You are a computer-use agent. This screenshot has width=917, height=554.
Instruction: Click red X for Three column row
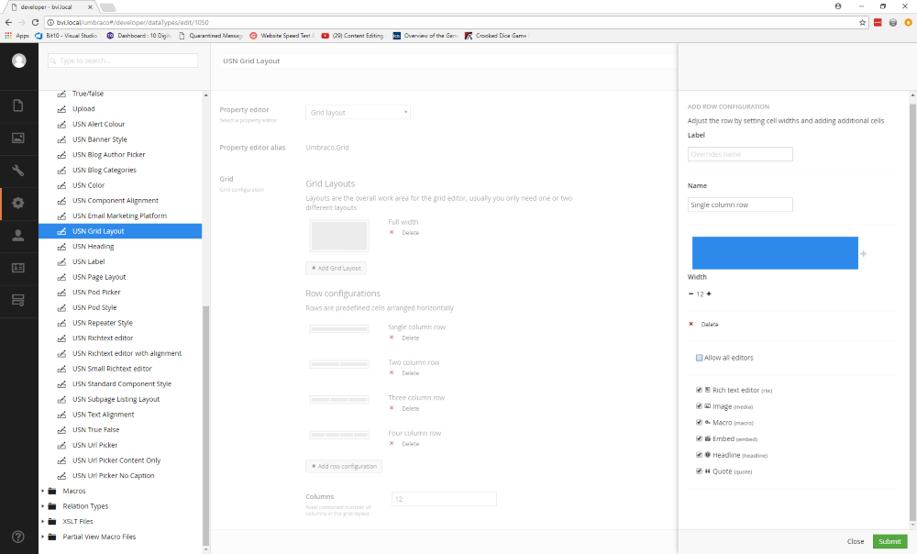(392, 408)
